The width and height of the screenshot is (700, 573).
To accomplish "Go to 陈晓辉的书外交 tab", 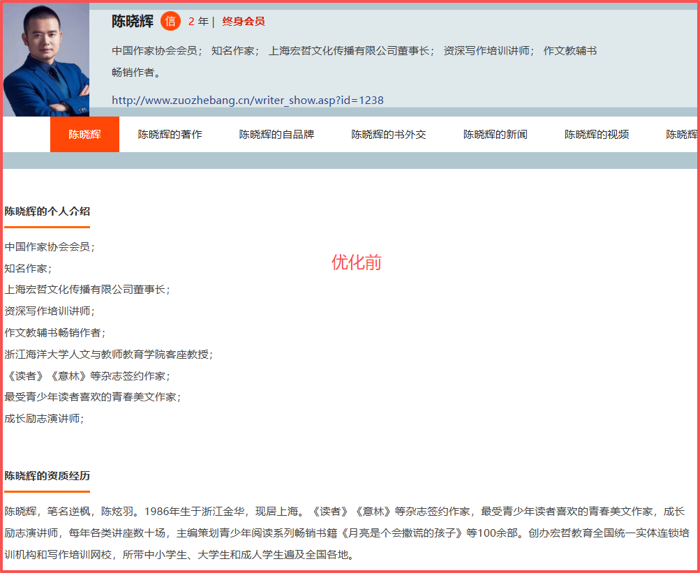I will [x=389, y=135].
